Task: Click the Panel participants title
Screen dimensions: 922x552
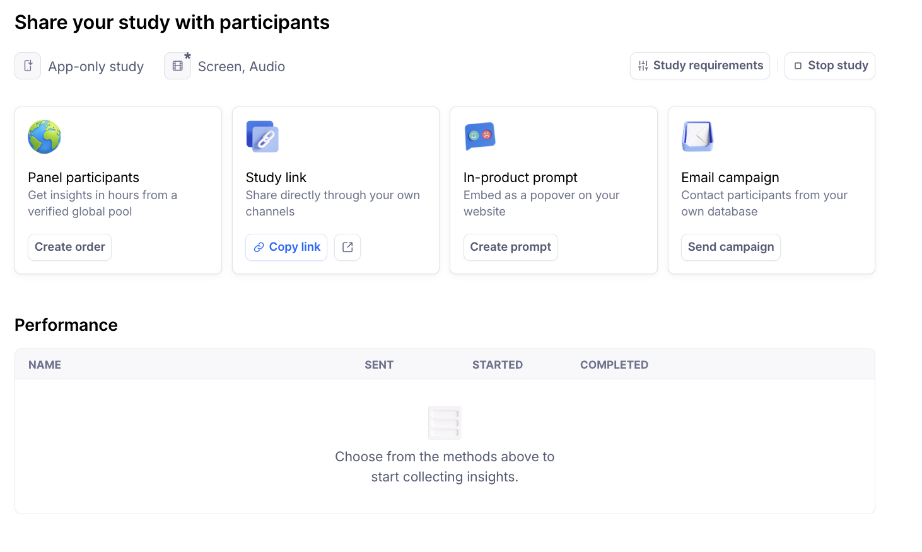Action: click(x=83, y=178)
